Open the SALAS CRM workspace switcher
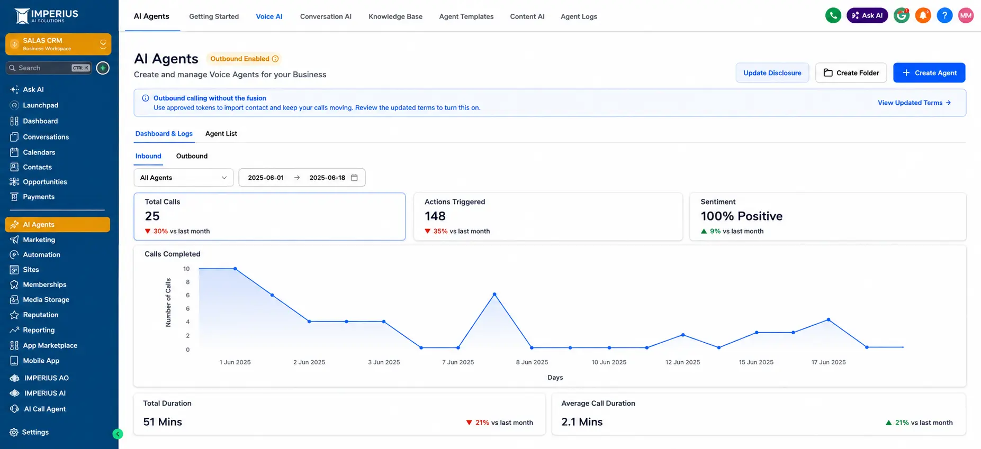The width and height of the screenshot is (981, 449). pos(58,44)
